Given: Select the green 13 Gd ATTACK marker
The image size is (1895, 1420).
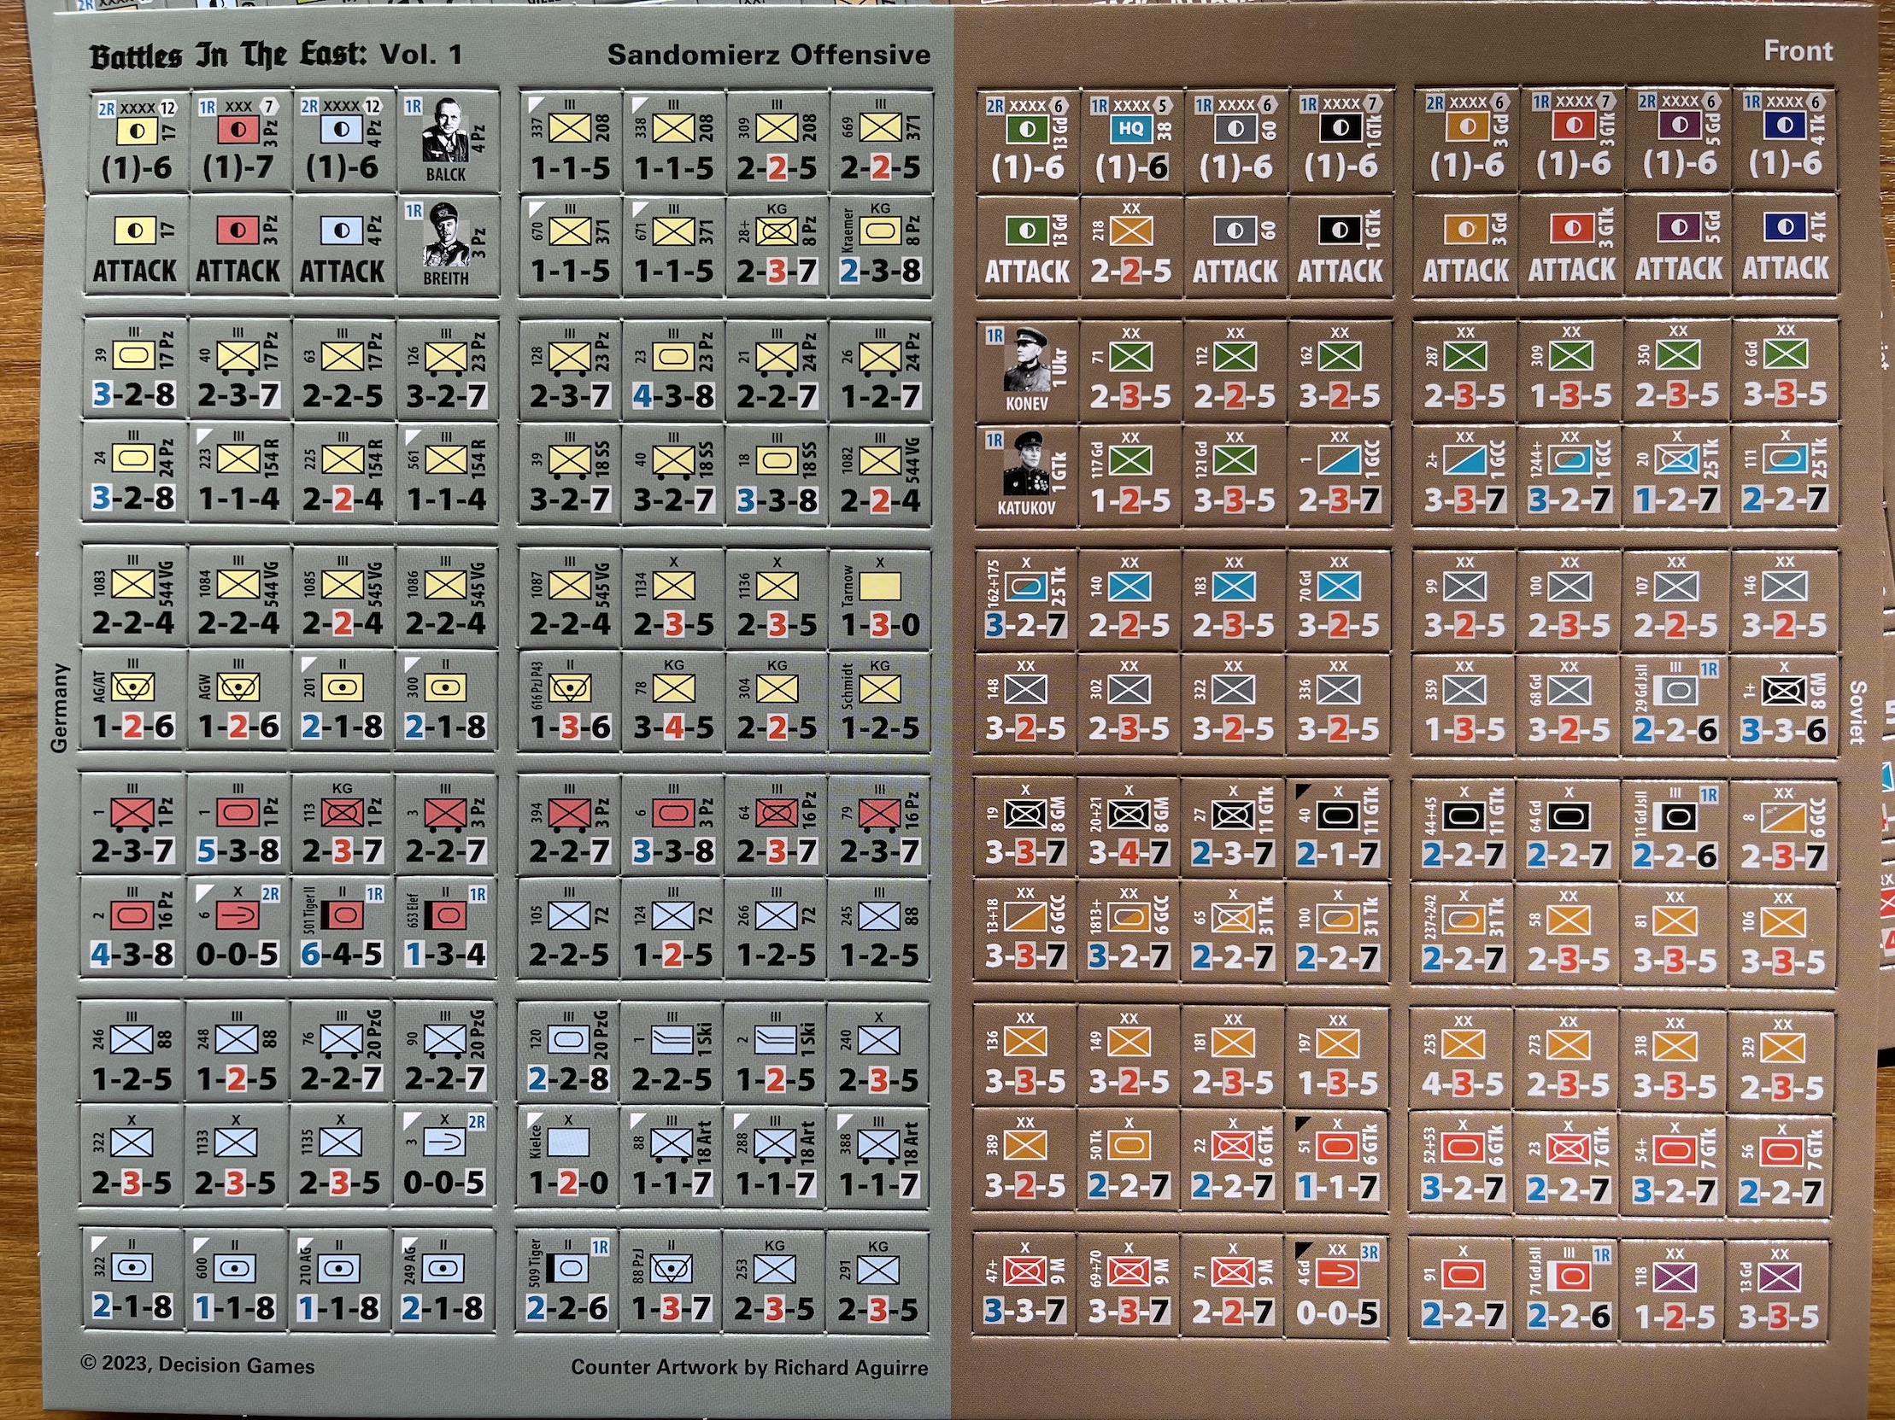Looking at the screenshot, I should (1026, 247).
